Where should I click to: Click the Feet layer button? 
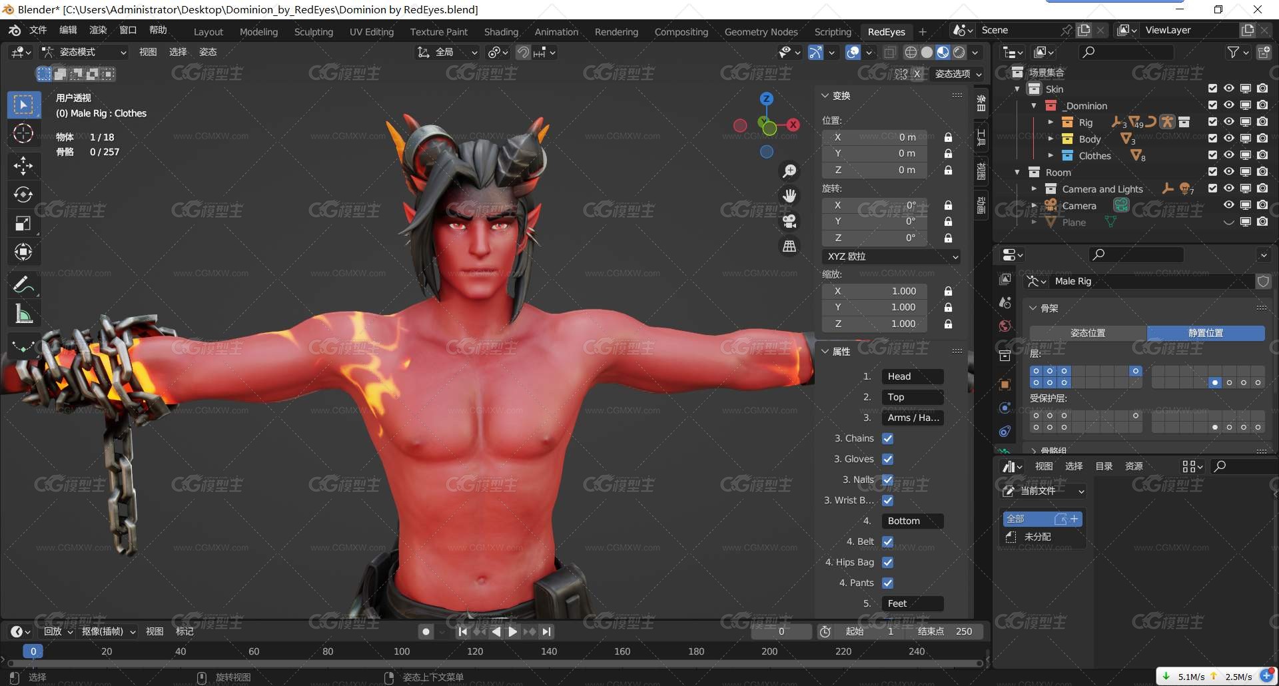coord(913,603)
